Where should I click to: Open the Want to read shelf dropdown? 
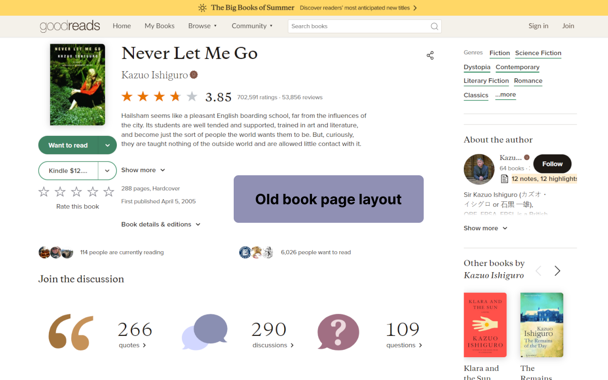click(x=107, y=145)
